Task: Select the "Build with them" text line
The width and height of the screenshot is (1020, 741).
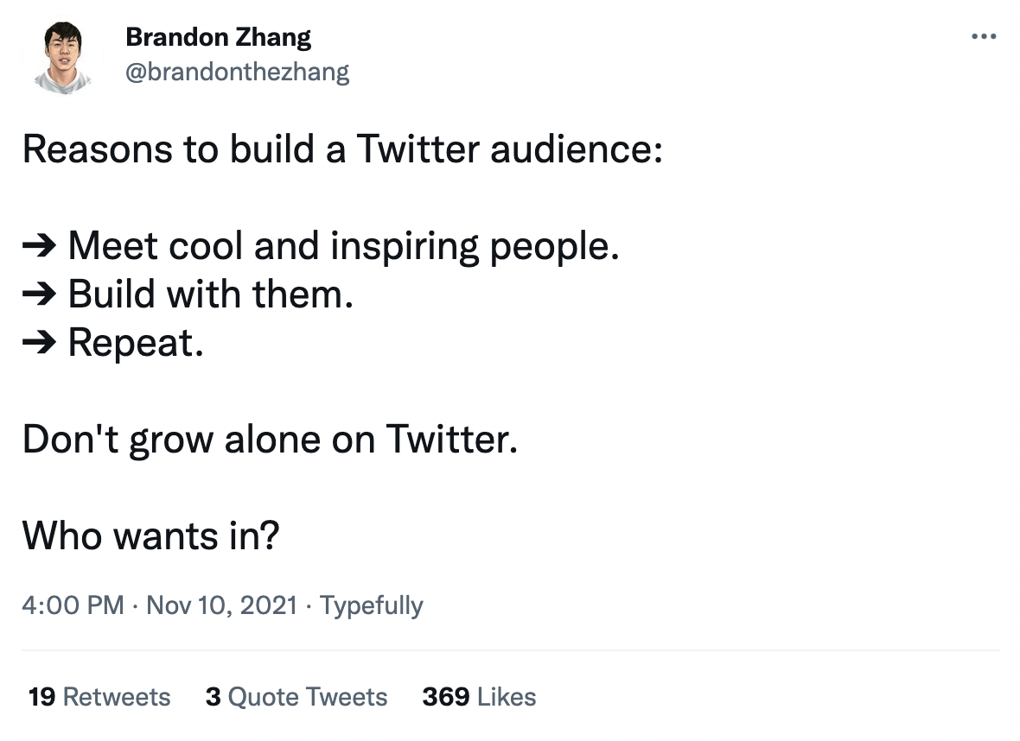Action: point(210,295)
